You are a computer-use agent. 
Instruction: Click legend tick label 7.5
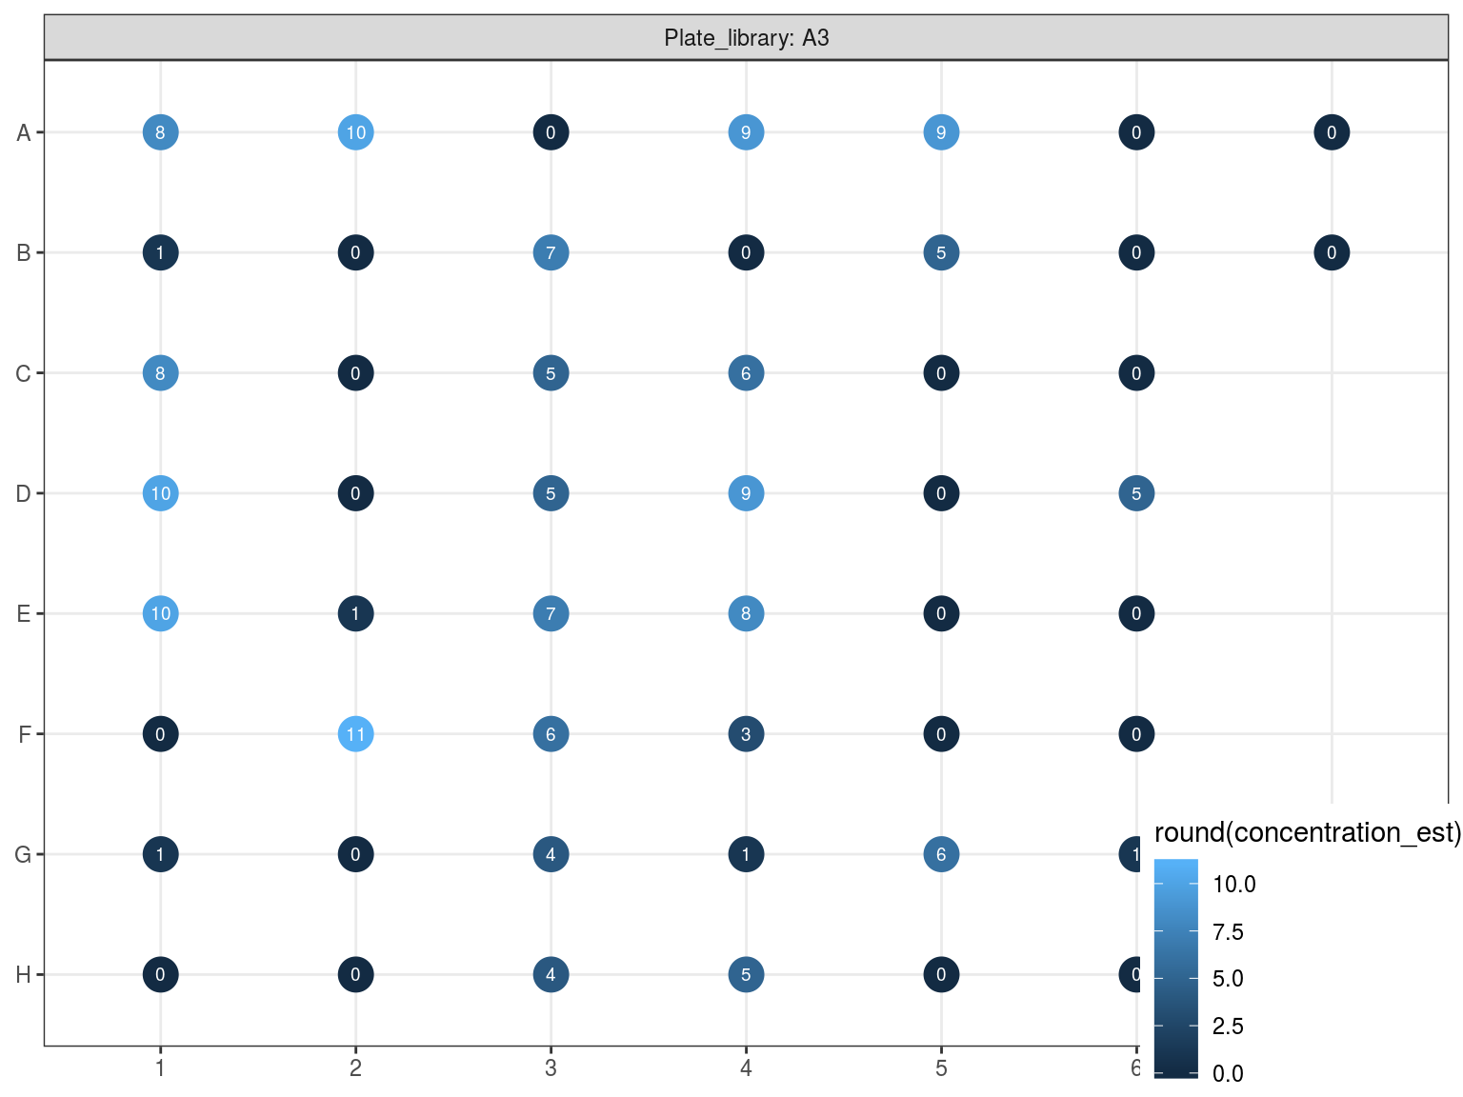[1229, 932]
